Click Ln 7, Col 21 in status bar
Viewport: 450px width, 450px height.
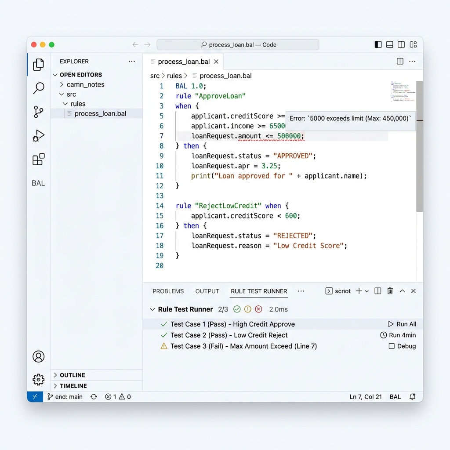pyautogui.click(x=365, y=397)
